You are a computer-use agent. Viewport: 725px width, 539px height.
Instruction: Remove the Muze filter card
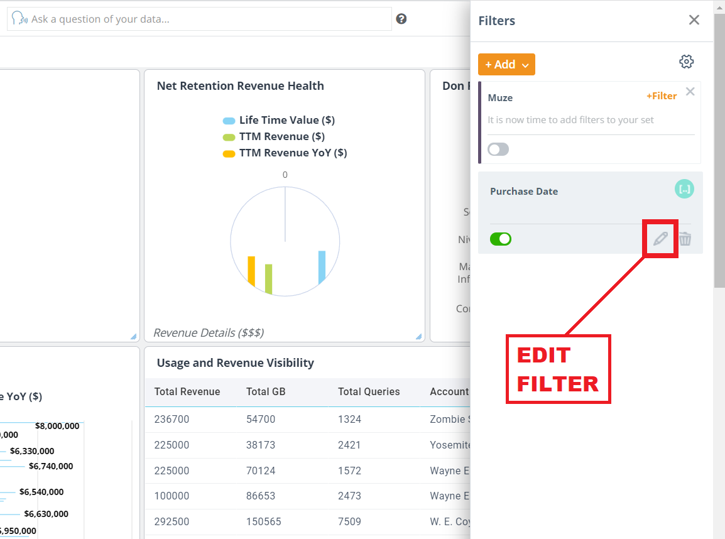(x=690, y=91)
